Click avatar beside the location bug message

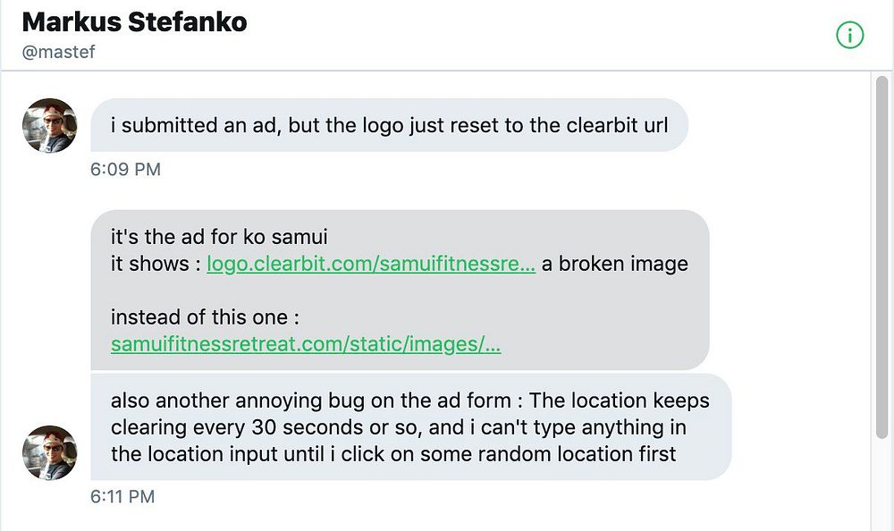coord(49,452)
